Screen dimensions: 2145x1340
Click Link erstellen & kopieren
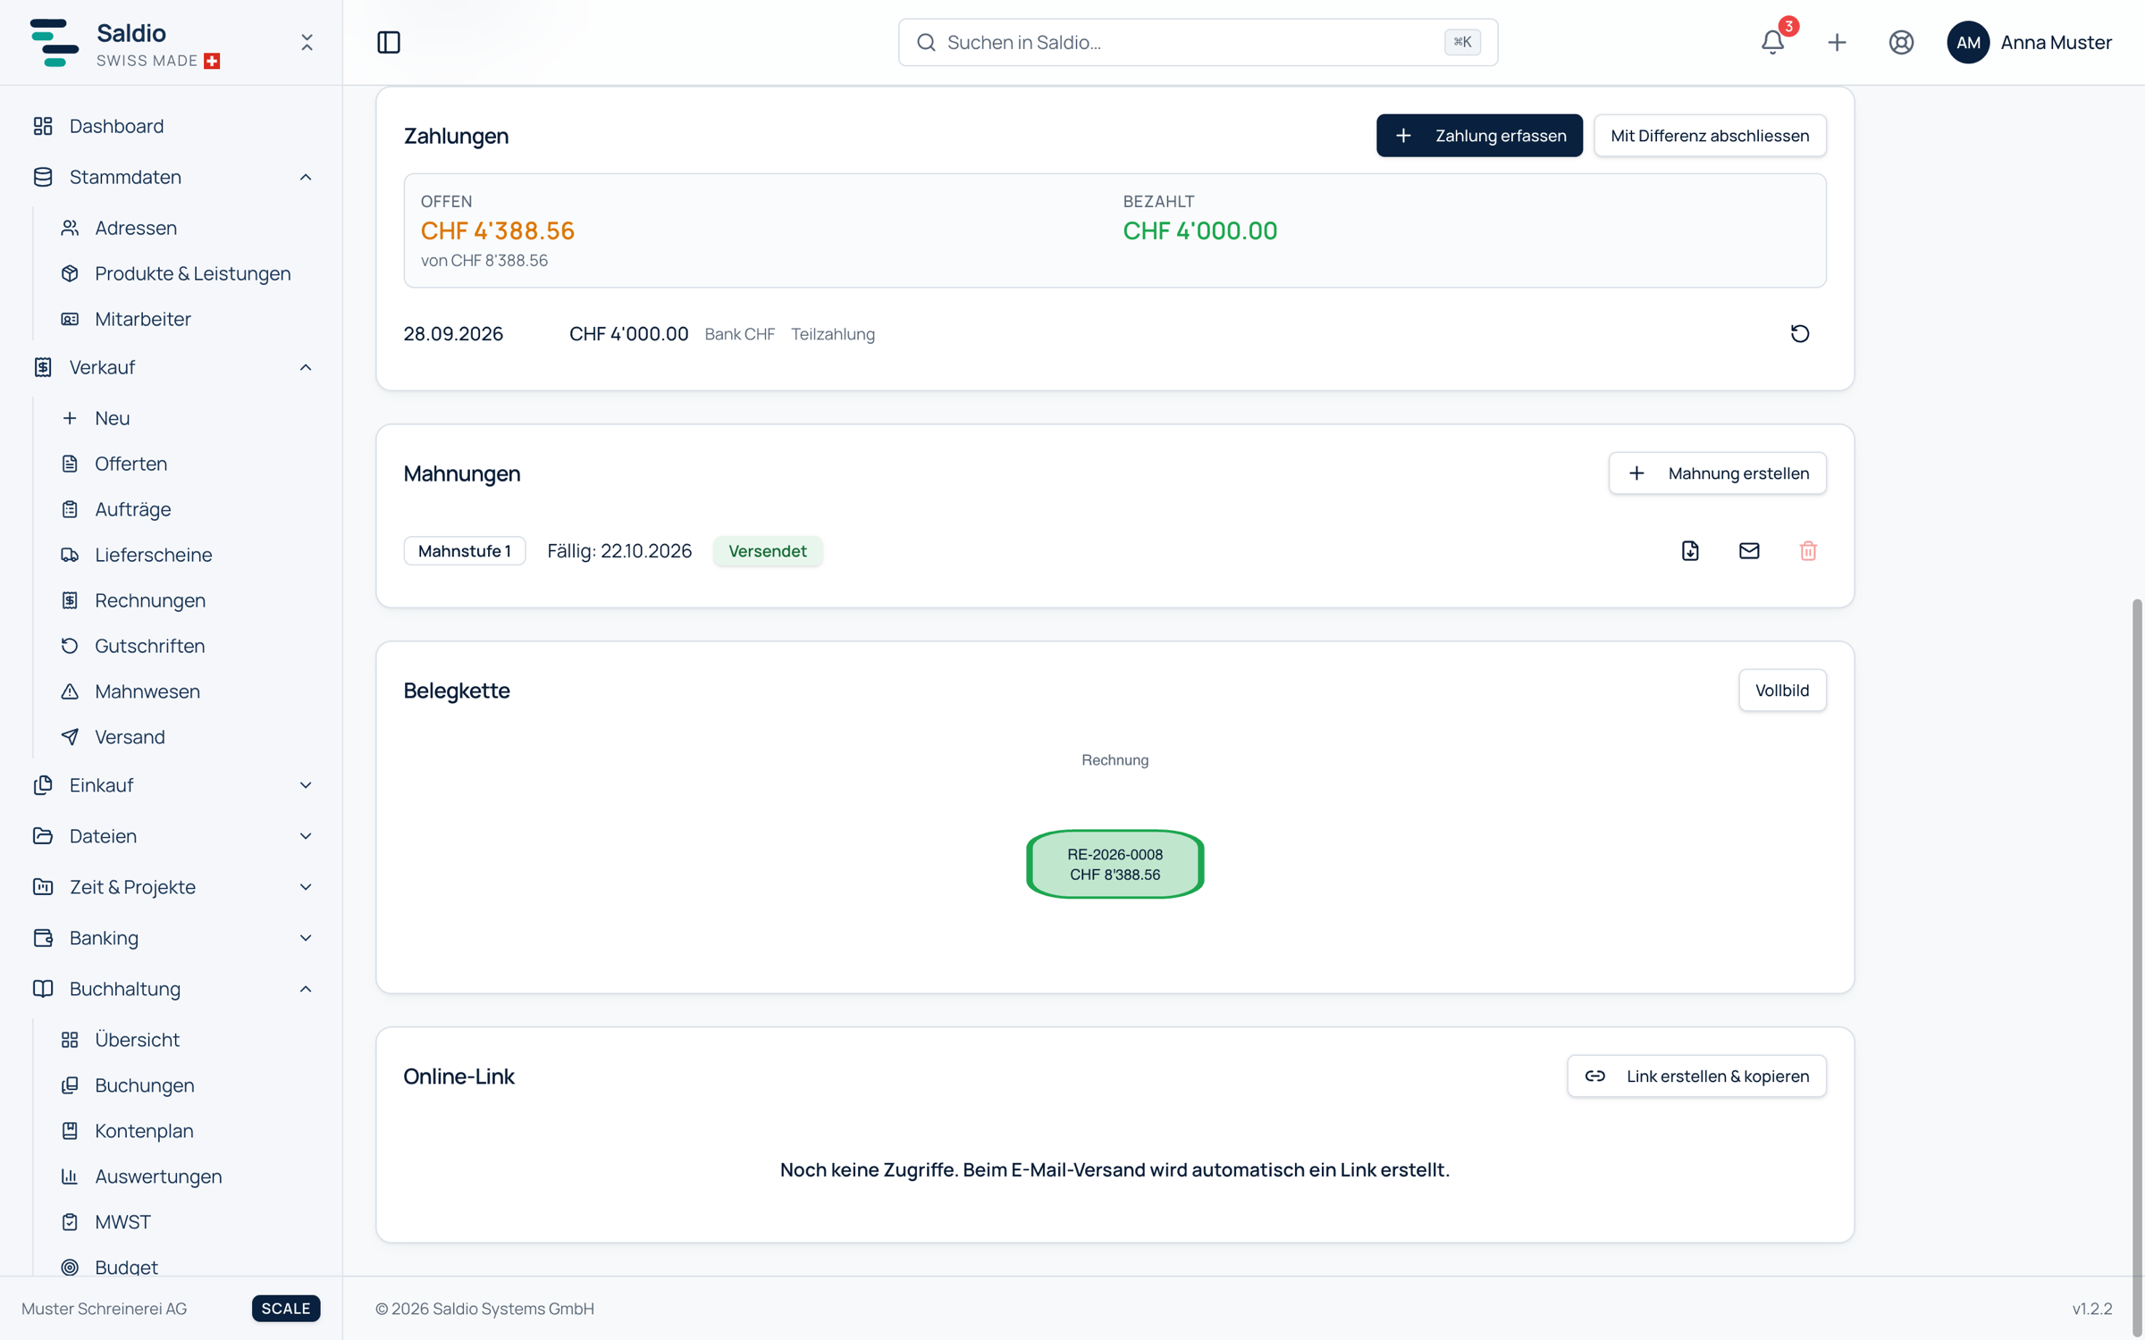(x=1696, y=1076)
